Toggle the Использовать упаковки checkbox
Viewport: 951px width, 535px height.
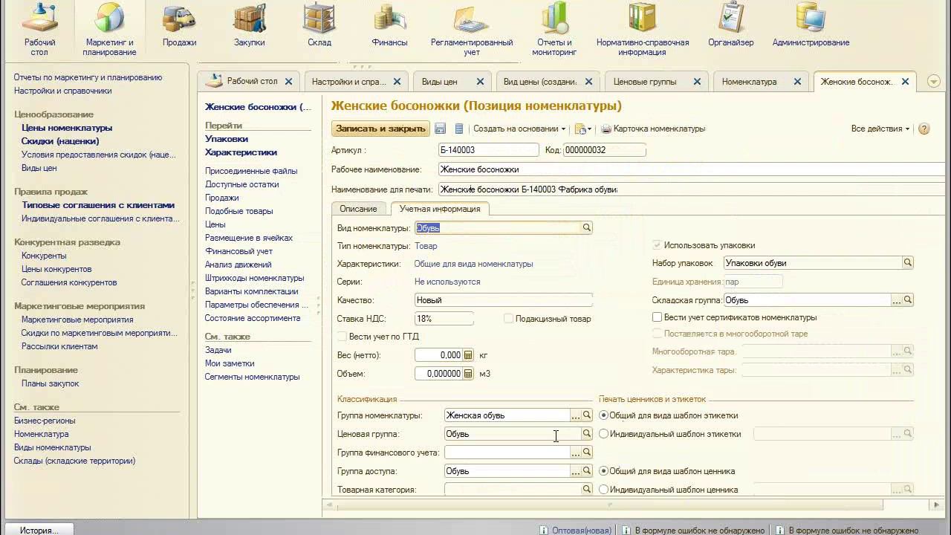click(x=657, y=245)
